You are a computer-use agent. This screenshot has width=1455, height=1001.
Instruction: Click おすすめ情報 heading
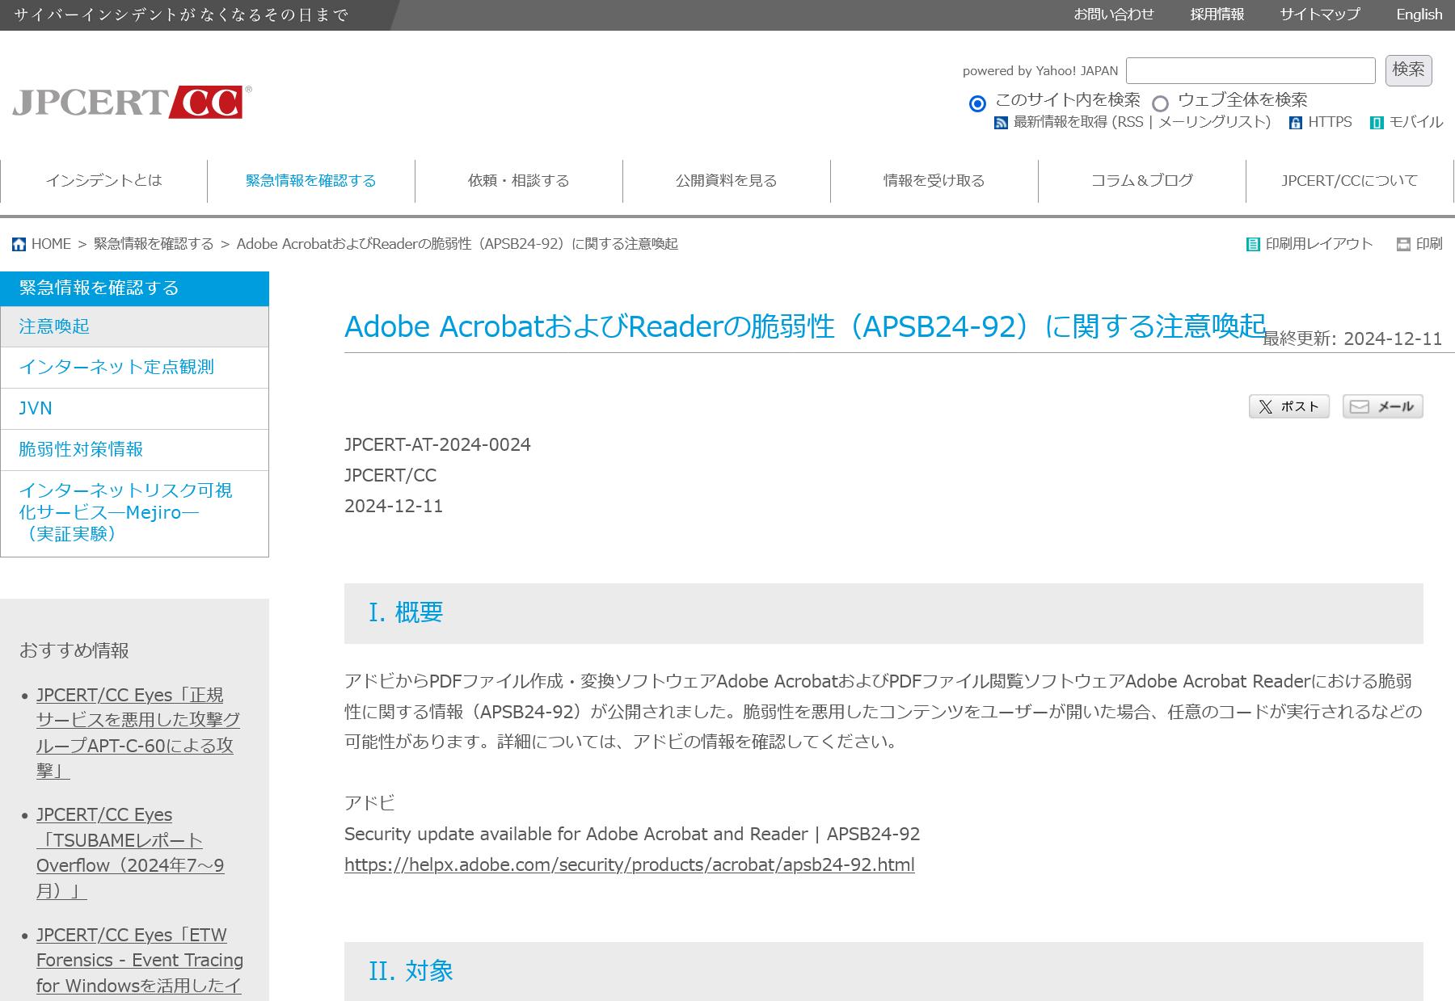(x=74, y=650)
